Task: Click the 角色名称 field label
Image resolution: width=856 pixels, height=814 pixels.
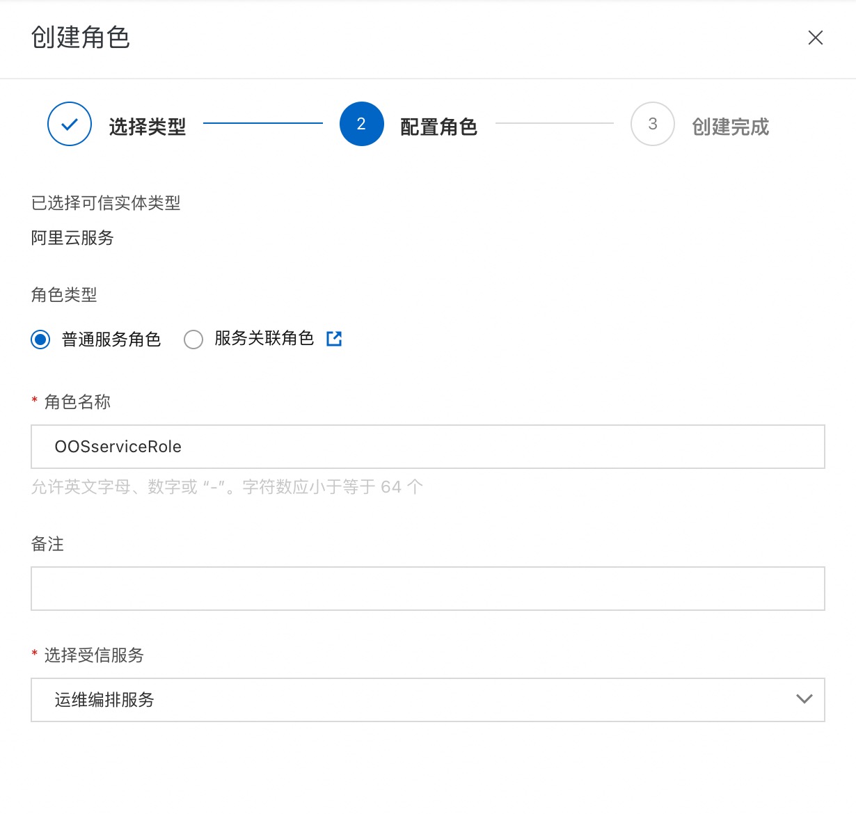Action: [77, 402]
